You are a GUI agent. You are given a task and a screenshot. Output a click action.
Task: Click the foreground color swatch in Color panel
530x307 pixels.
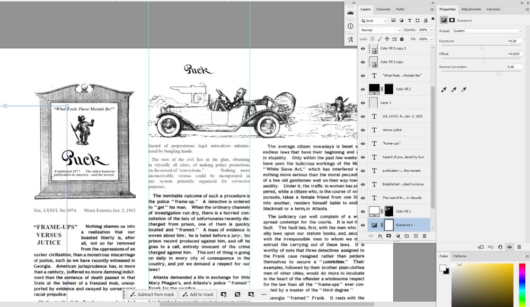point(443,268)
